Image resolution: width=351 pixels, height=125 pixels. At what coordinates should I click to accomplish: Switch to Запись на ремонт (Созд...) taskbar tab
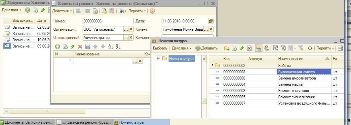(84, 122)
